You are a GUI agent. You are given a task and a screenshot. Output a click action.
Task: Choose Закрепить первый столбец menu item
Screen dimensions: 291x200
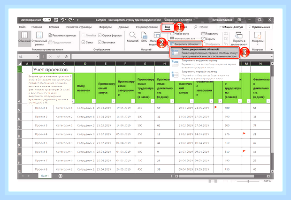[204, 75]
